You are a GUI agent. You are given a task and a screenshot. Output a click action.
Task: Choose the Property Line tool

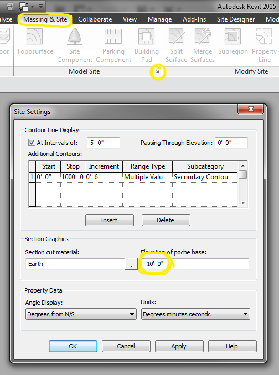pos(264,45)
